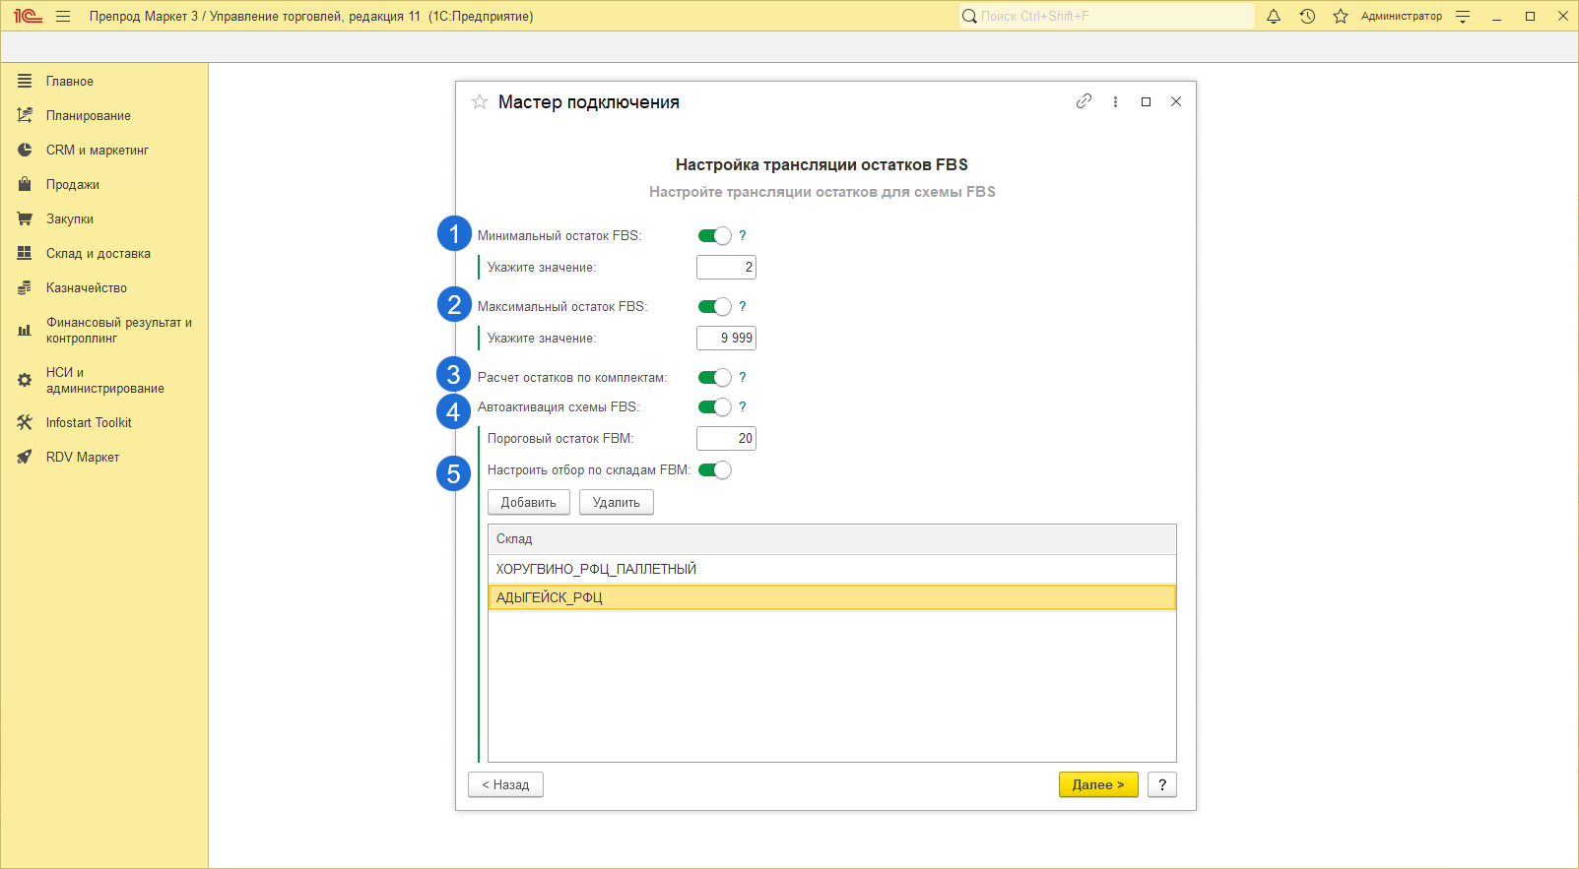
Task: Click Администратор user name
Action: point(1401,16)
